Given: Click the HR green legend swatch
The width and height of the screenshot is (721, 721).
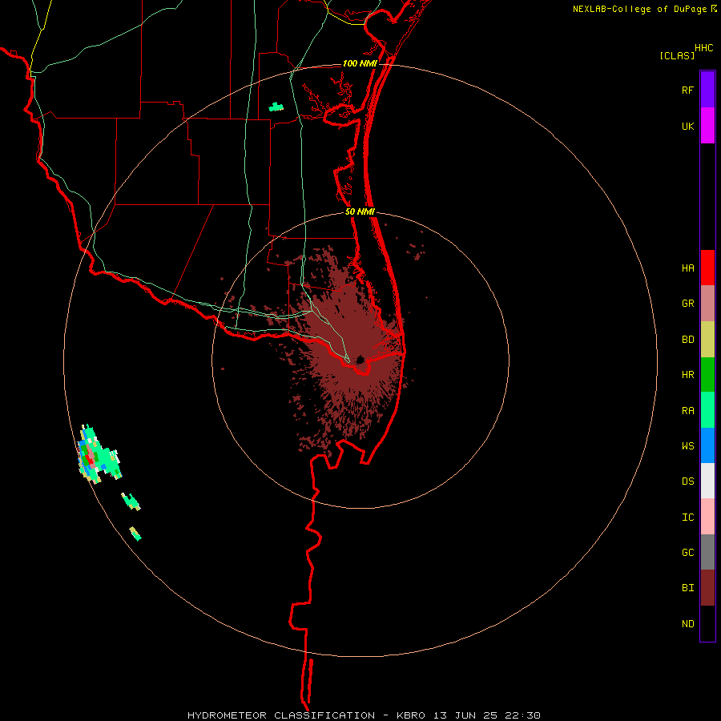Looking at the screenshot, I should [707, 374].
